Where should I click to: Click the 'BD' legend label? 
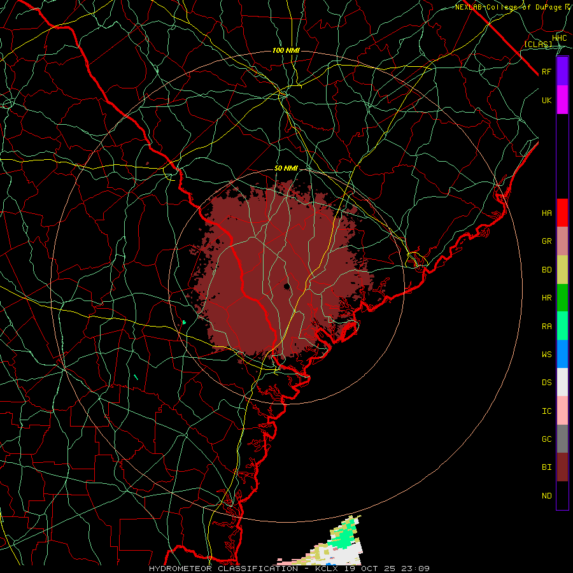[x=546, y=270]
